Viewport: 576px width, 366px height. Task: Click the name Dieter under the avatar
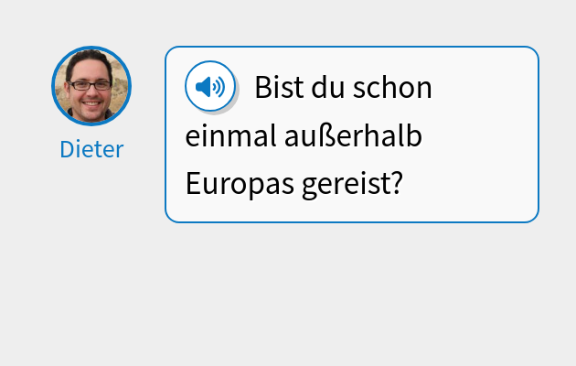91,149
